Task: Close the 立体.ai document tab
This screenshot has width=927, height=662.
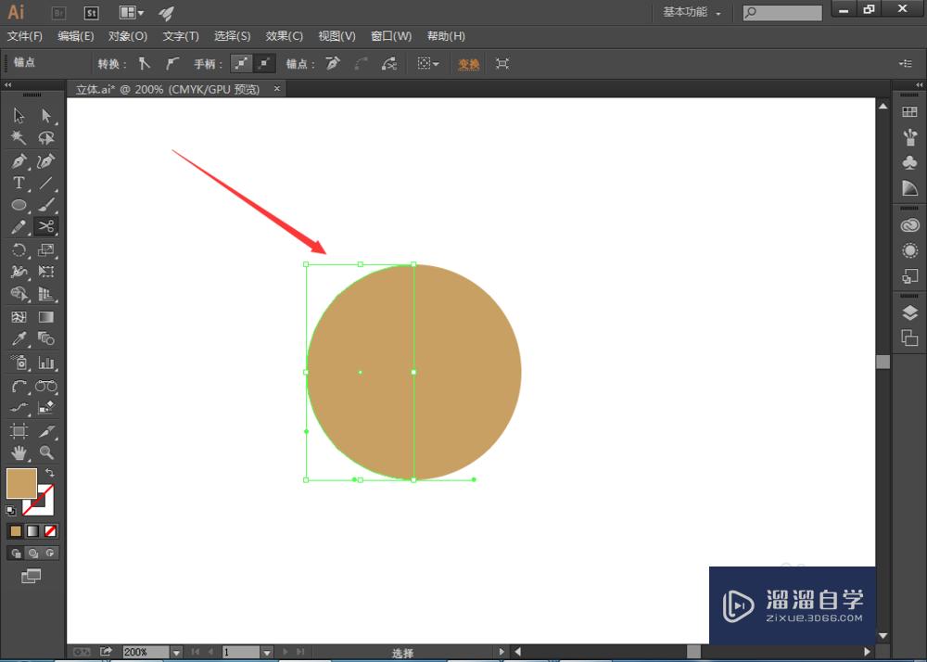Action: 276,89
